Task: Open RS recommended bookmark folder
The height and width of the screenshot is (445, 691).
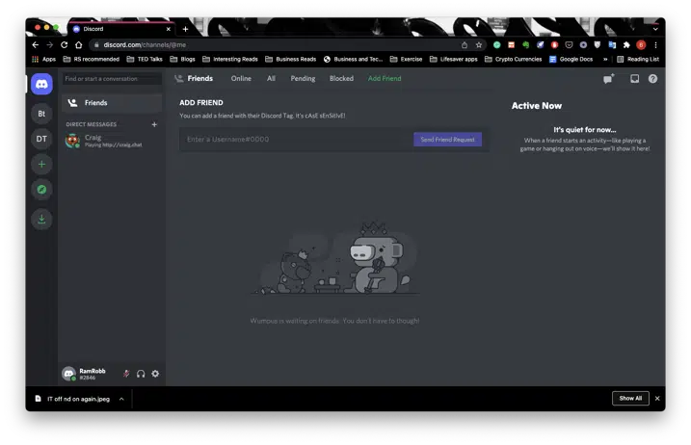Action: [x=92, y=59]
